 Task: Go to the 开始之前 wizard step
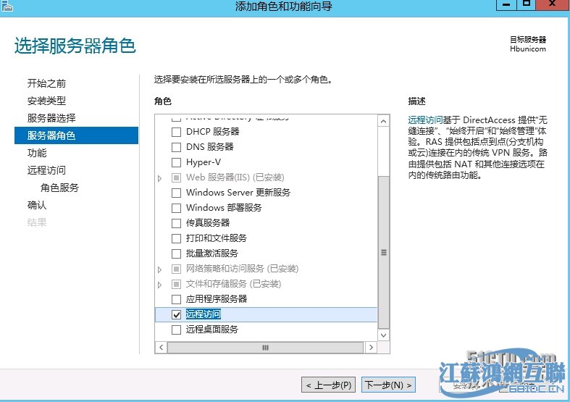[46, 83]
